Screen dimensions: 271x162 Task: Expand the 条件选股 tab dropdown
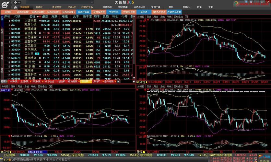click(x=115, y=82)
